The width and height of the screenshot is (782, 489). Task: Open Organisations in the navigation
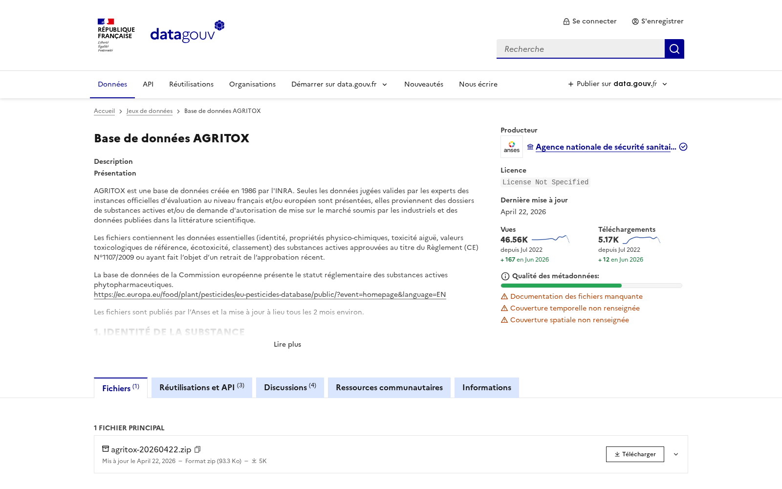[x=252, y=84]
